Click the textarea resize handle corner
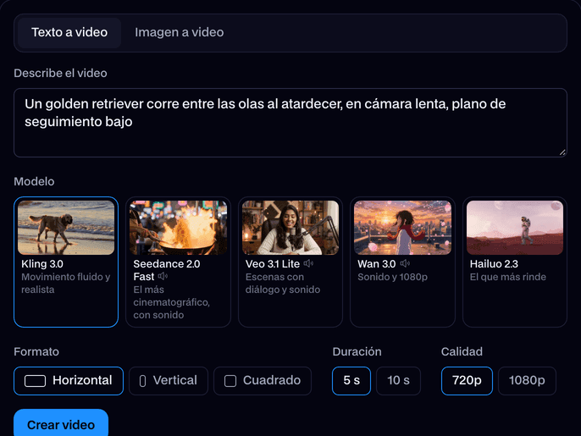This screenshot has width=581, height=436. point(562,152)
